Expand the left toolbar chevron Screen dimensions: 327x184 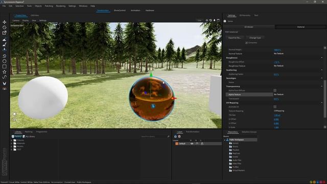point(4,83)
